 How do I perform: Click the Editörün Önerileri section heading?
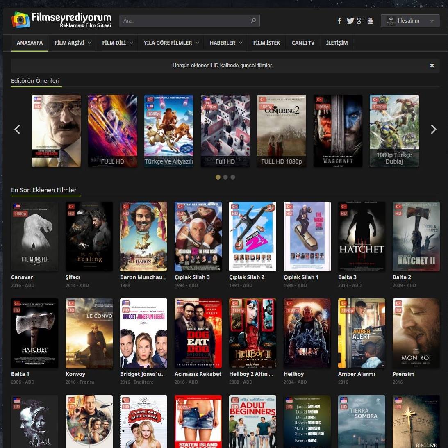(x=35, y=81)
